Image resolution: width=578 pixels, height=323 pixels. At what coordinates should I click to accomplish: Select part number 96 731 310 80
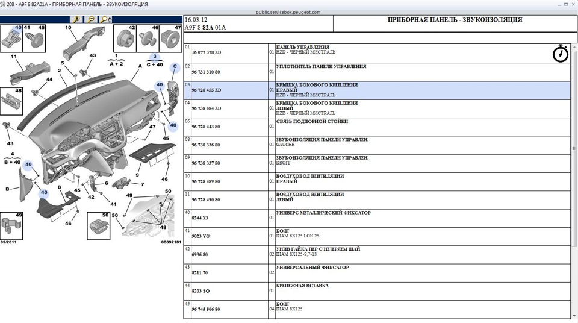(x=206, y=72)
